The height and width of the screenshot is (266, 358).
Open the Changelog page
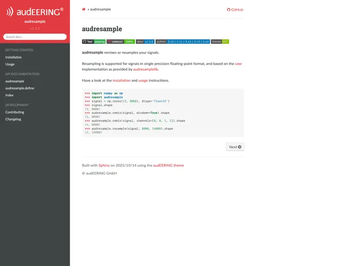pos(13,119)
